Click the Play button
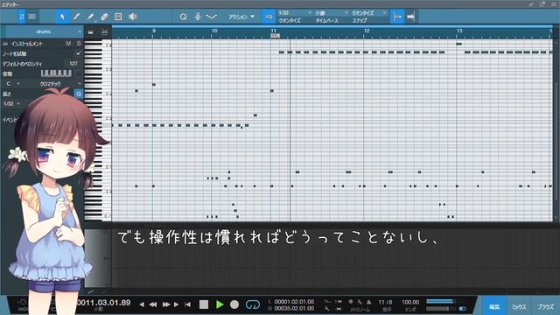The width and height of the screenshot is (560, 315). [220, 304]
